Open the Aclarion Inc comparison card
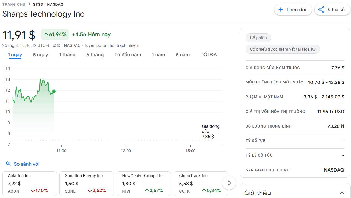The image size is (351, 198). 30,184
